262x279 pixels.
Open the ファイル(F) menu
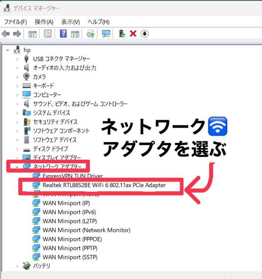(15, 22)
